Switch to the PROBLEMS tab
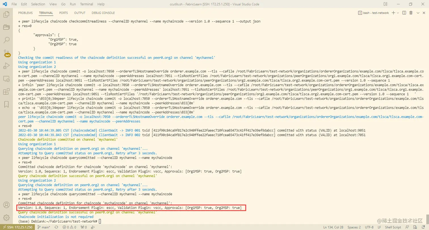Image resolution: width=429 pixels, height=230 pixels. tap(25, 13)
